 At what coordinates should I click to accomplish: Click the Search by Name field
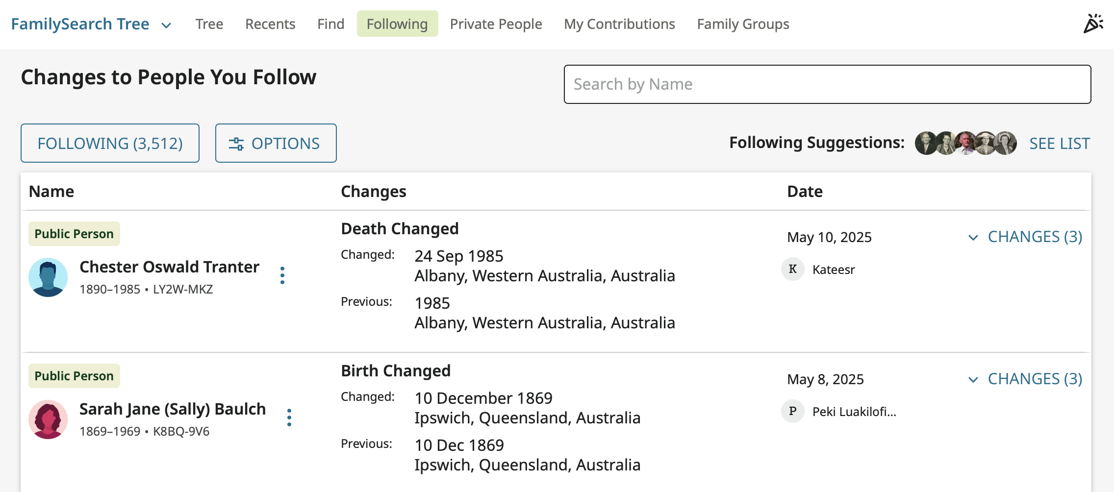pyautogui.click(x=827, y=84)
